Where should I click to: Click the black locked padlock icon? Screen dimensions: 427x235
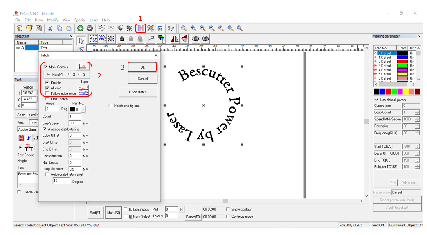[x=122, y=39]
